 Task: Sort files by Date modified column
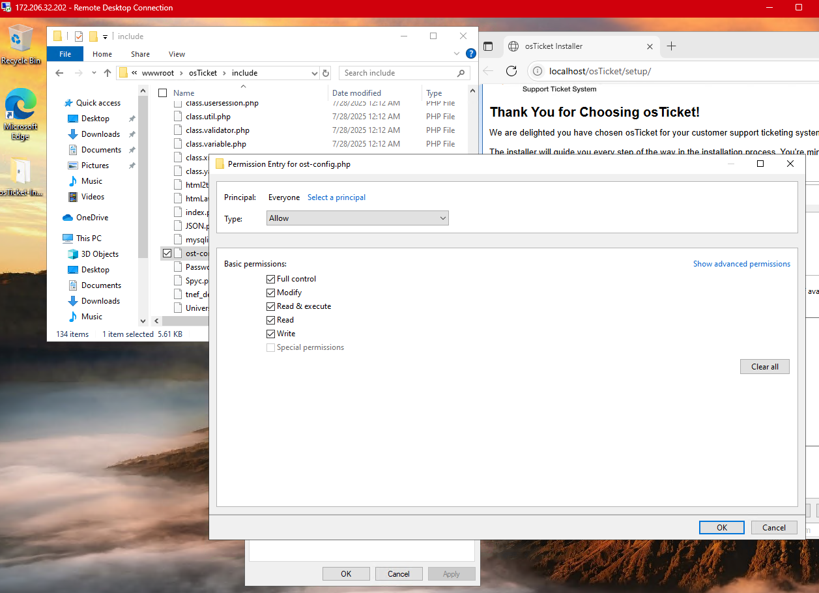356,93
